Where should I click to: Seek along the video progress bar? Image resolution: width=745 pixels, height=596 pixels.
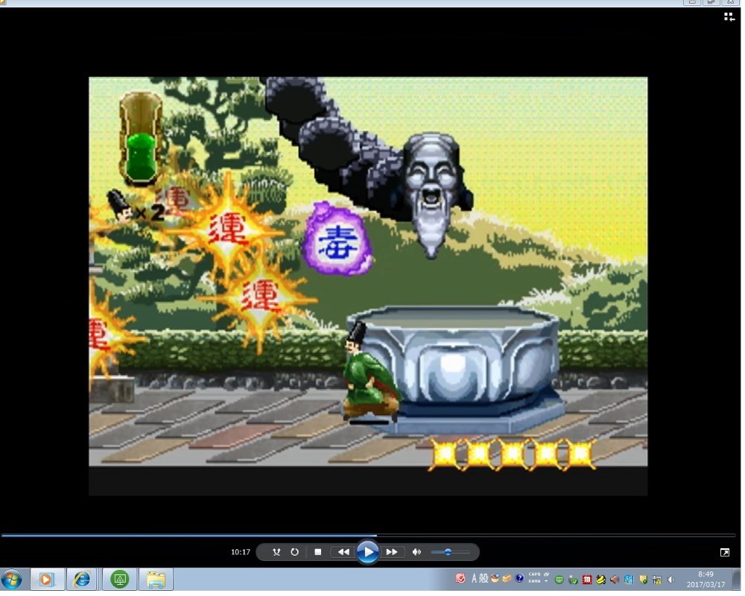[368, 535]
